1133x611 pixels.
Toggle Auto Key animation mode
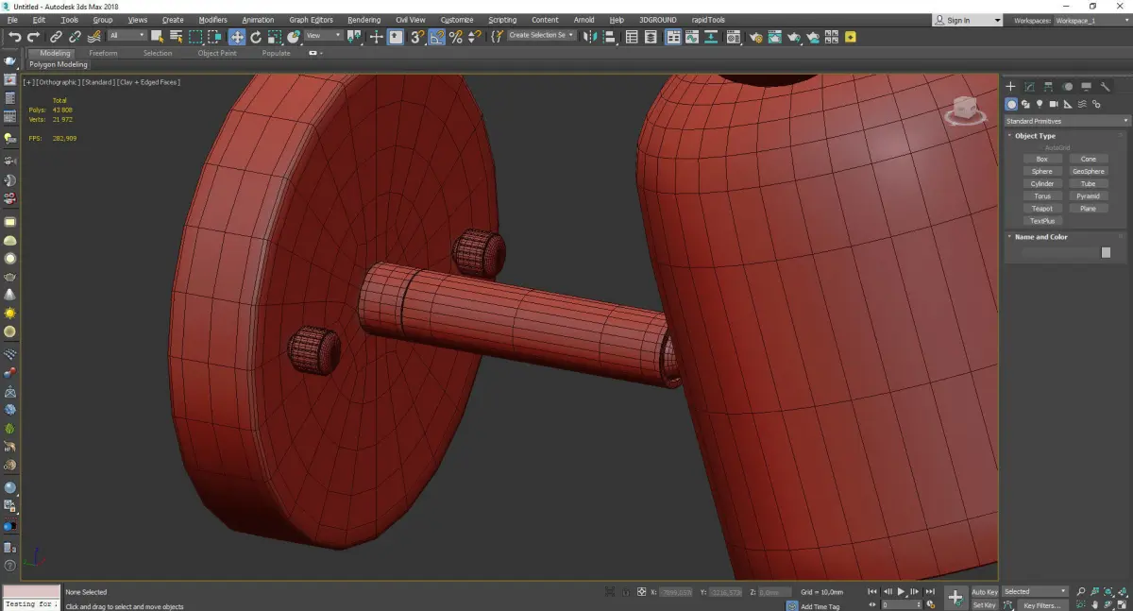(984, 592)
